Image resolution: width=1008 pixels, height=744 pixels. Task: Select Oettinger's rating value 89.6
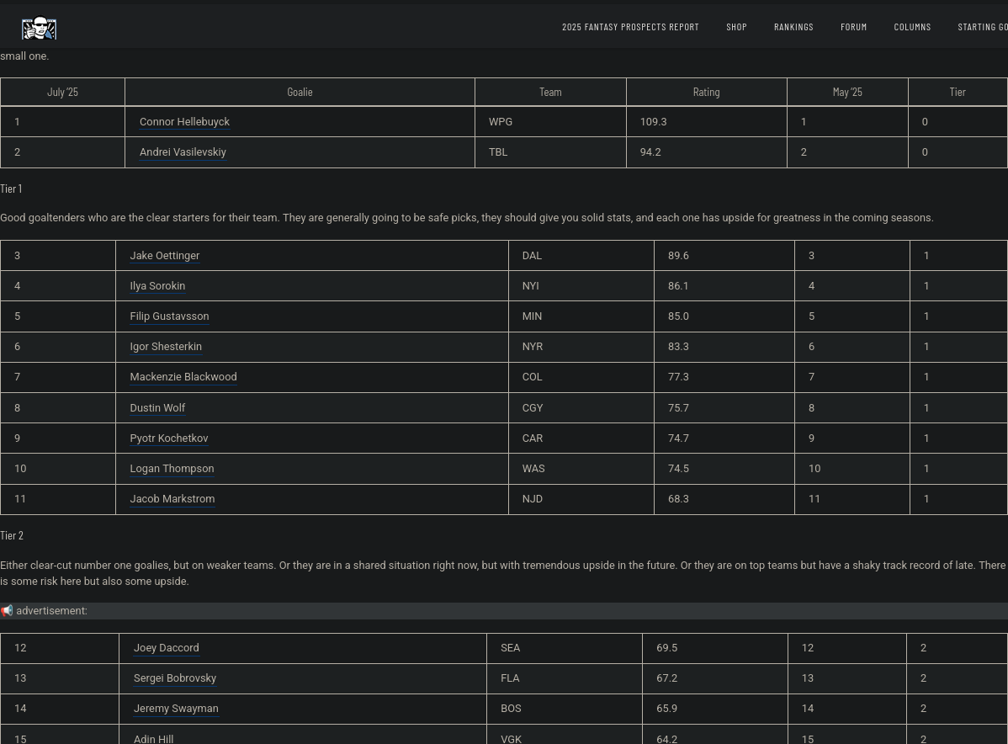[x=678, y=255]
